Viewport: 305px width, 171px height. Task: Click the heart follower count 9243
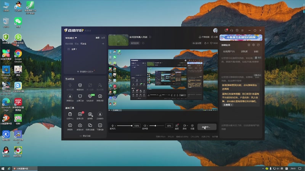[214, 43]
